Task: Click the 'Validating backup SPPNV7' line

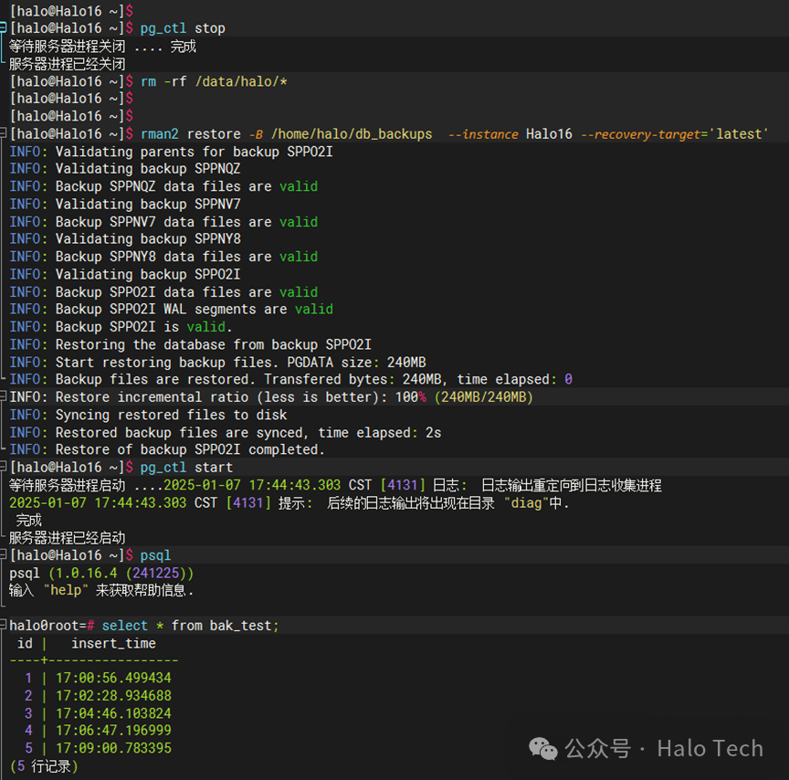Action: pyautogui.click(x=125, y=204)
